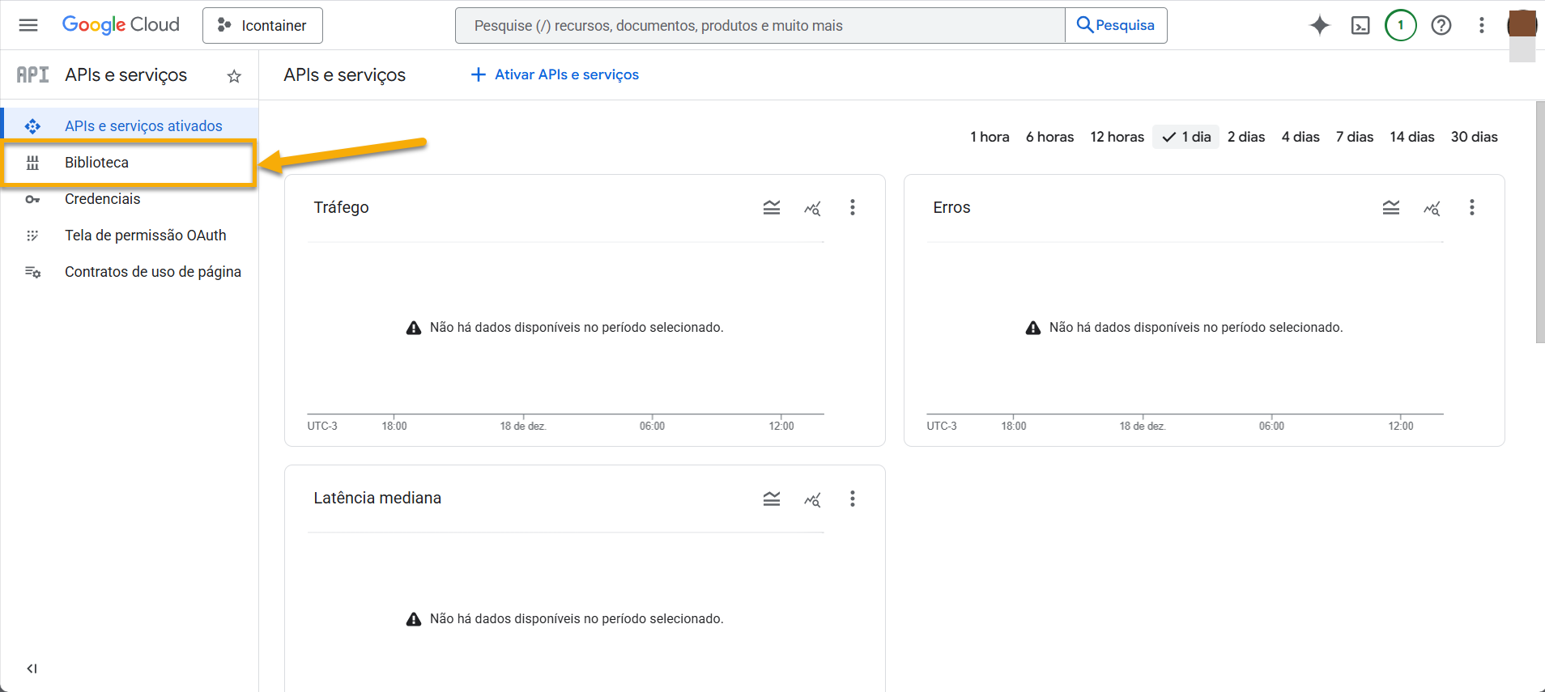Toggle legend on the Tráfego chart
1545x692 pixels.
772,208
